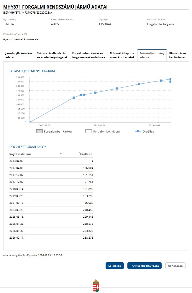
Task: Switch to Biztosítás és kártörténet tab
Action: (178, 55)
